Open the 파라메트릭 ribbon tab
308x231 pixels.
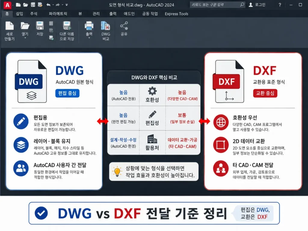click(x=58, y=14)
